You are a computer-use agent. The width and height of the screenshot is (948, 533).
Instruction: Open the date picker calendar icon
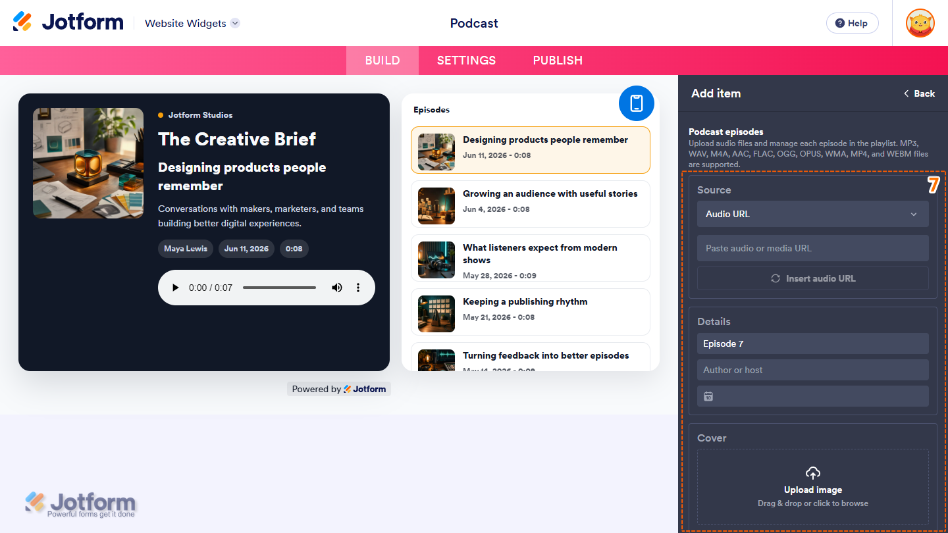click(x=708, y=396)
